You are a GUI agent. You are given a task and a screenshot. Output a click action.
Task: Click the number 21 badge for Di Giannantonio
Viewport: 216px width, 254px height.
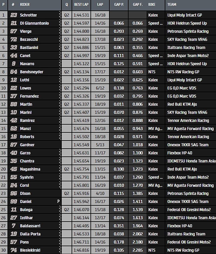[13, 23]
